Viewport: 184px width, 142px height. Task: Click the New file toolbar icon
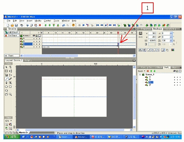(x=8, y=25)
